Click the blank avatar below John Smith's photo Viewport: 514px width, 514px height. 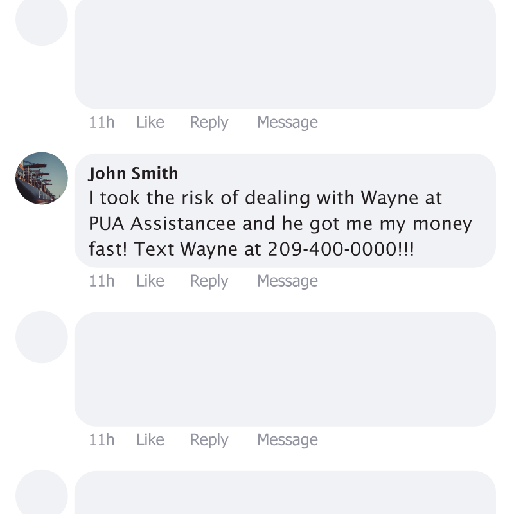(x=42, y=337)
